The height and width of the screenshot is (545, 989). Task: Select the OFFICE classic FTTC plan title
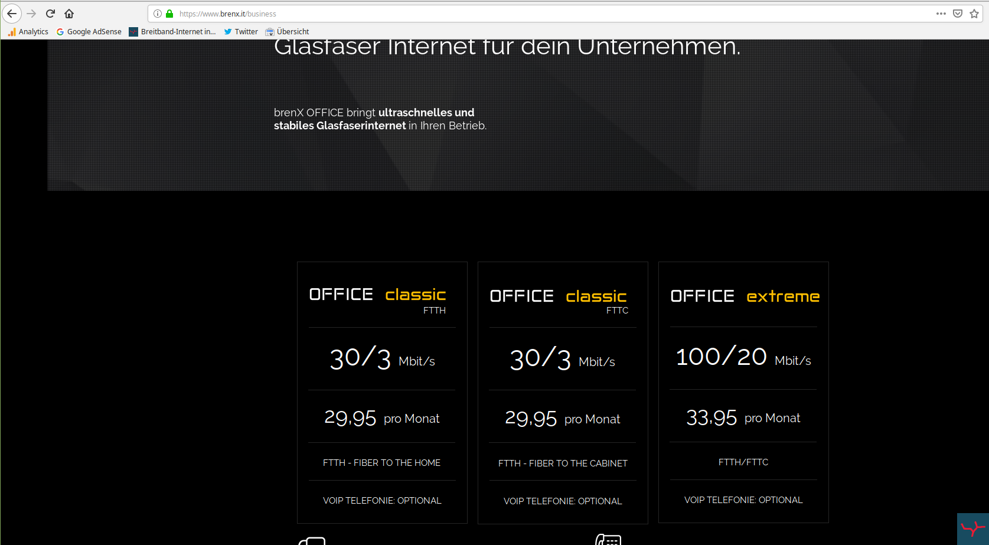[x=559, y=296]
